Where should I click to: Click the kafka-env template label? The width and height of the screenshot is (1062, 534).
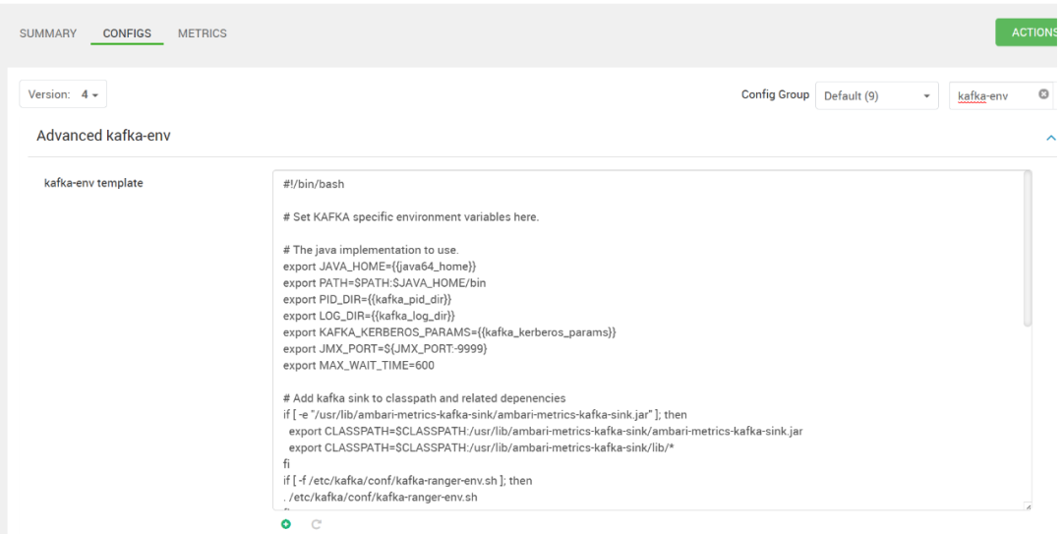coord(93,183)
